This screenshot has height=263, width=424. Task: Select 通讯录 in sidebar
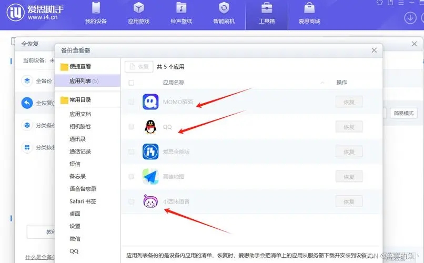point(78,139)
